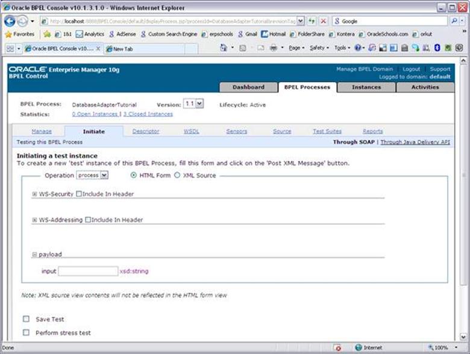Screen dimensions: 470x354
Task: Switch to the BPEL Processes tab
Action: pos(307,87)
